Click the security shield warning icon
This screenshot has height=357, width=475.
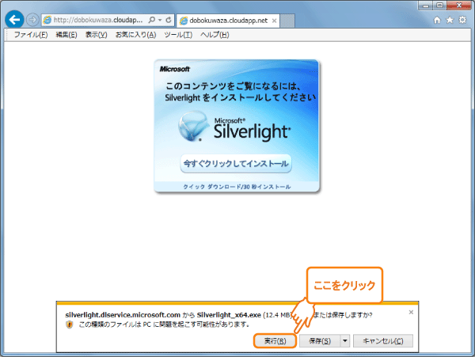[x=70, y=325]
